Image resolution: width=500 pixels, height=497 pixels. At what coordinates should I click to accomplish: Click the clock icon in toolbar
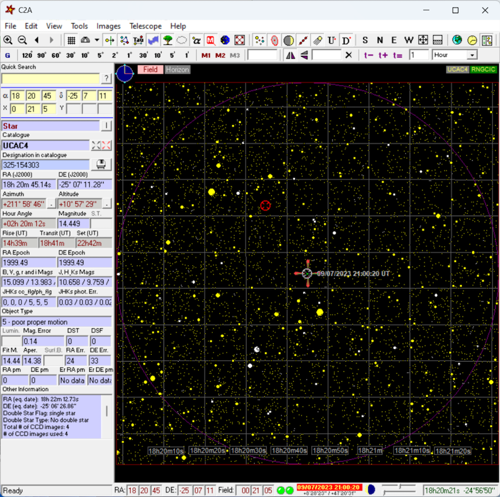coord(472,40)
